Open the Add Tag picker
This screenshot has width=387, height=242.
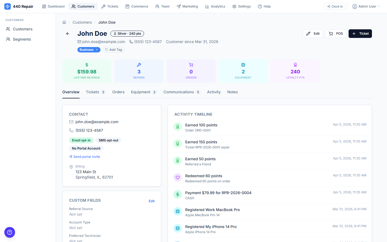113,49
